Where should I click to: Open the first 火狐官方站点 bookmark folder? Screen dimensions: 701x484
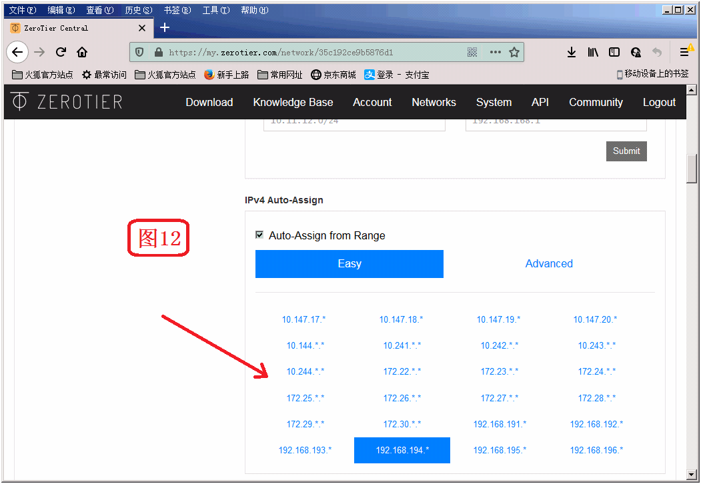[43, 75]
